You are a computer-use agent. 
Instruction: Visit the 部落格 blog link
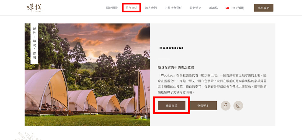214,8
